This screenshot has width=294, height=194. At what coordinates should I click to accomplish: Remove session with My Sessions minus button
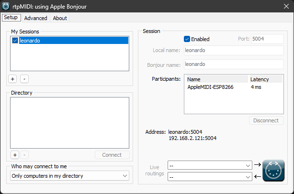coord(24,79)
